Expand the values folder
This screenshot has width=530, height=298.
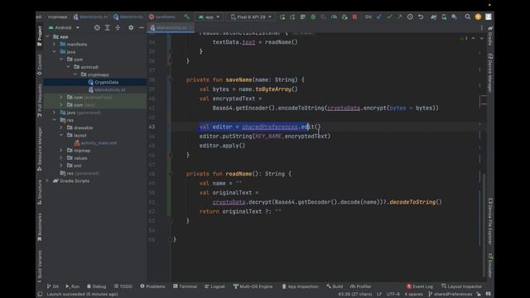(61, 158)
